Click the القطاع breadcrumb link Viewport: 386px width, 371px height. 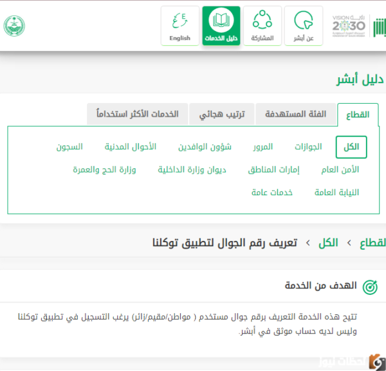point(372,243)
